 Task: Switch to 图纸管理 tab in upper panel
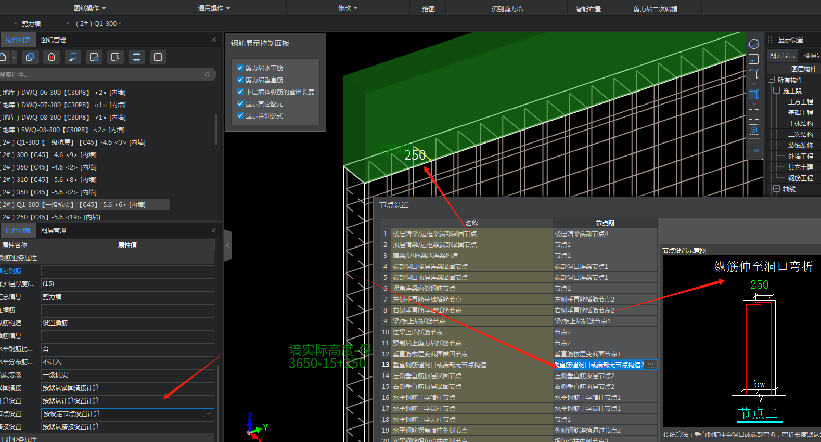click(54, 40)
